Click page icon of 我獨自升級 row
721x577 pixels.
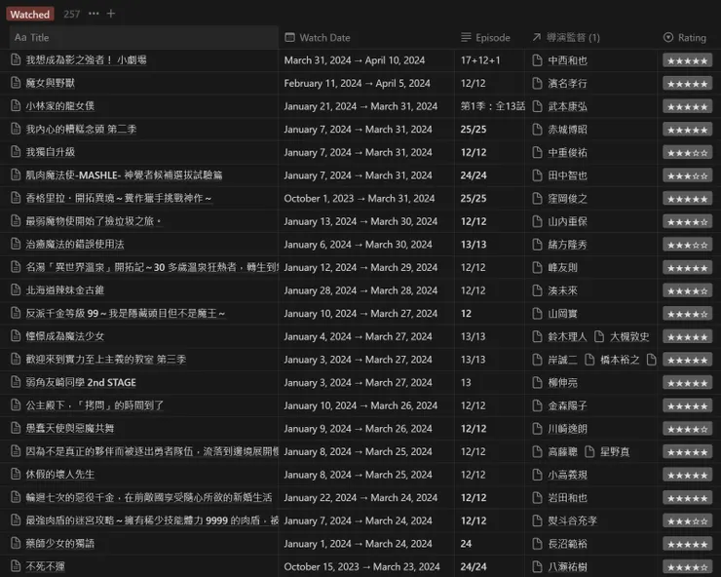tap(17, 152)
